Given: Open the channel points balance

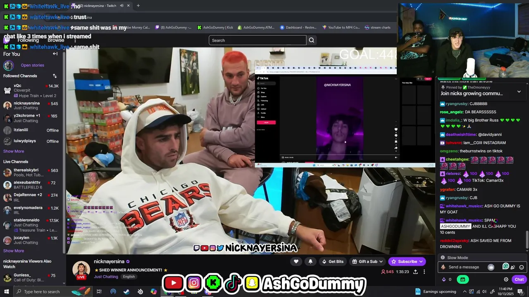Looking at the screenshot, I should (447, 279).
